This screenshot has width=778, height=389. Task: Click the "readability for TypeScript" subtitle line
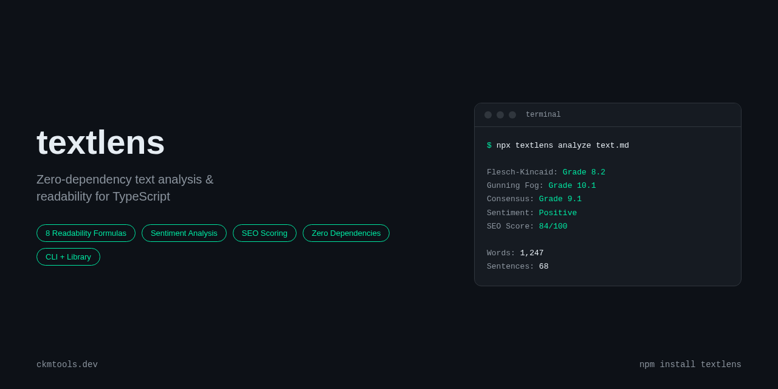click(x=103, y=196)
